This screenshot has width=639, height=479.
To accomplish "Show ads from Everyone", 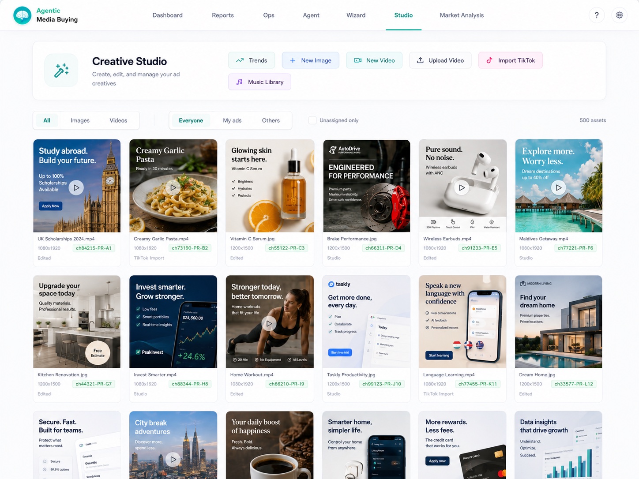I will click(x=191, y=120).
